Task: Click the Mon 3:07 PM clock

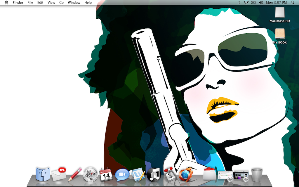Action: click(276, 2)
